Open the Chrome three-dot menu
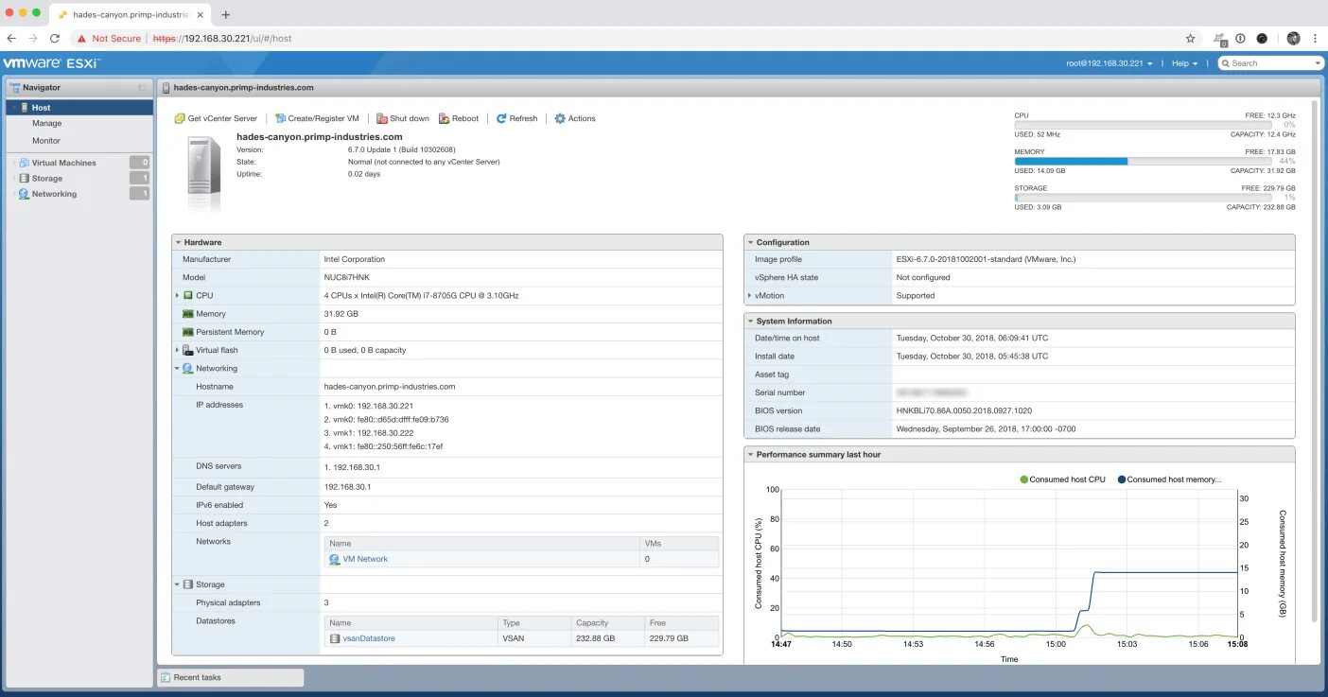 click(x=1315, y=39)
